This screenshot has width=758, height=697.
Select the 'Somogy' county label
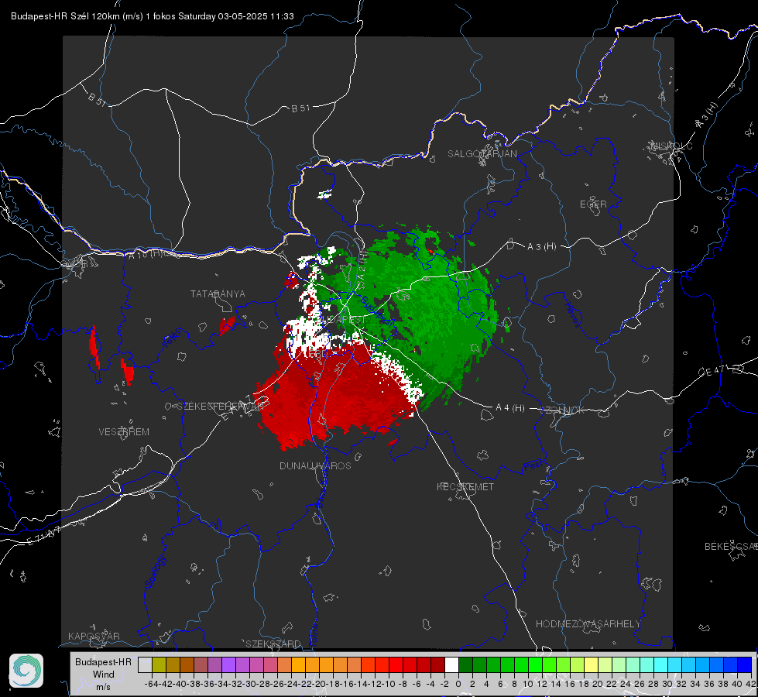[156, 572]
